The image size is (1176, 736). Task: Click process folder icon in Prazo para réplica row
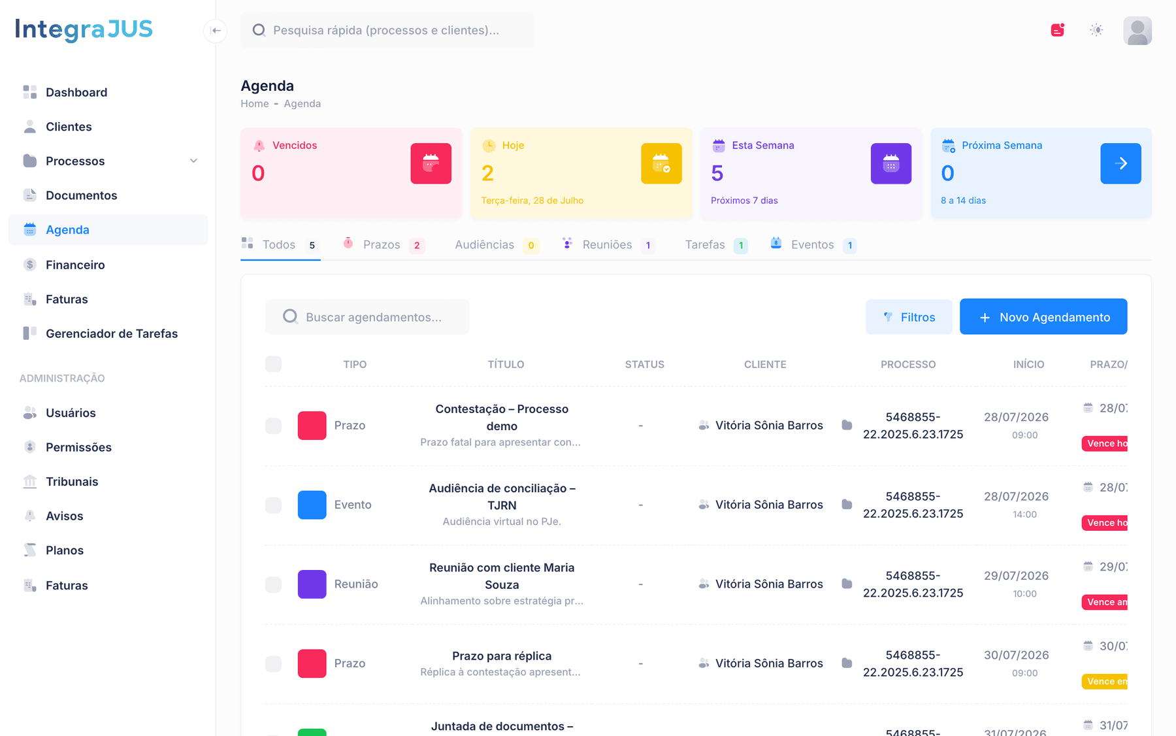(x=847, y=663)
